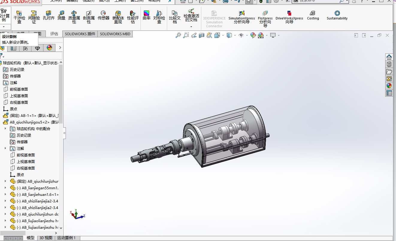Open the Costing tool

pyautogui.click(x=313, y=15)
